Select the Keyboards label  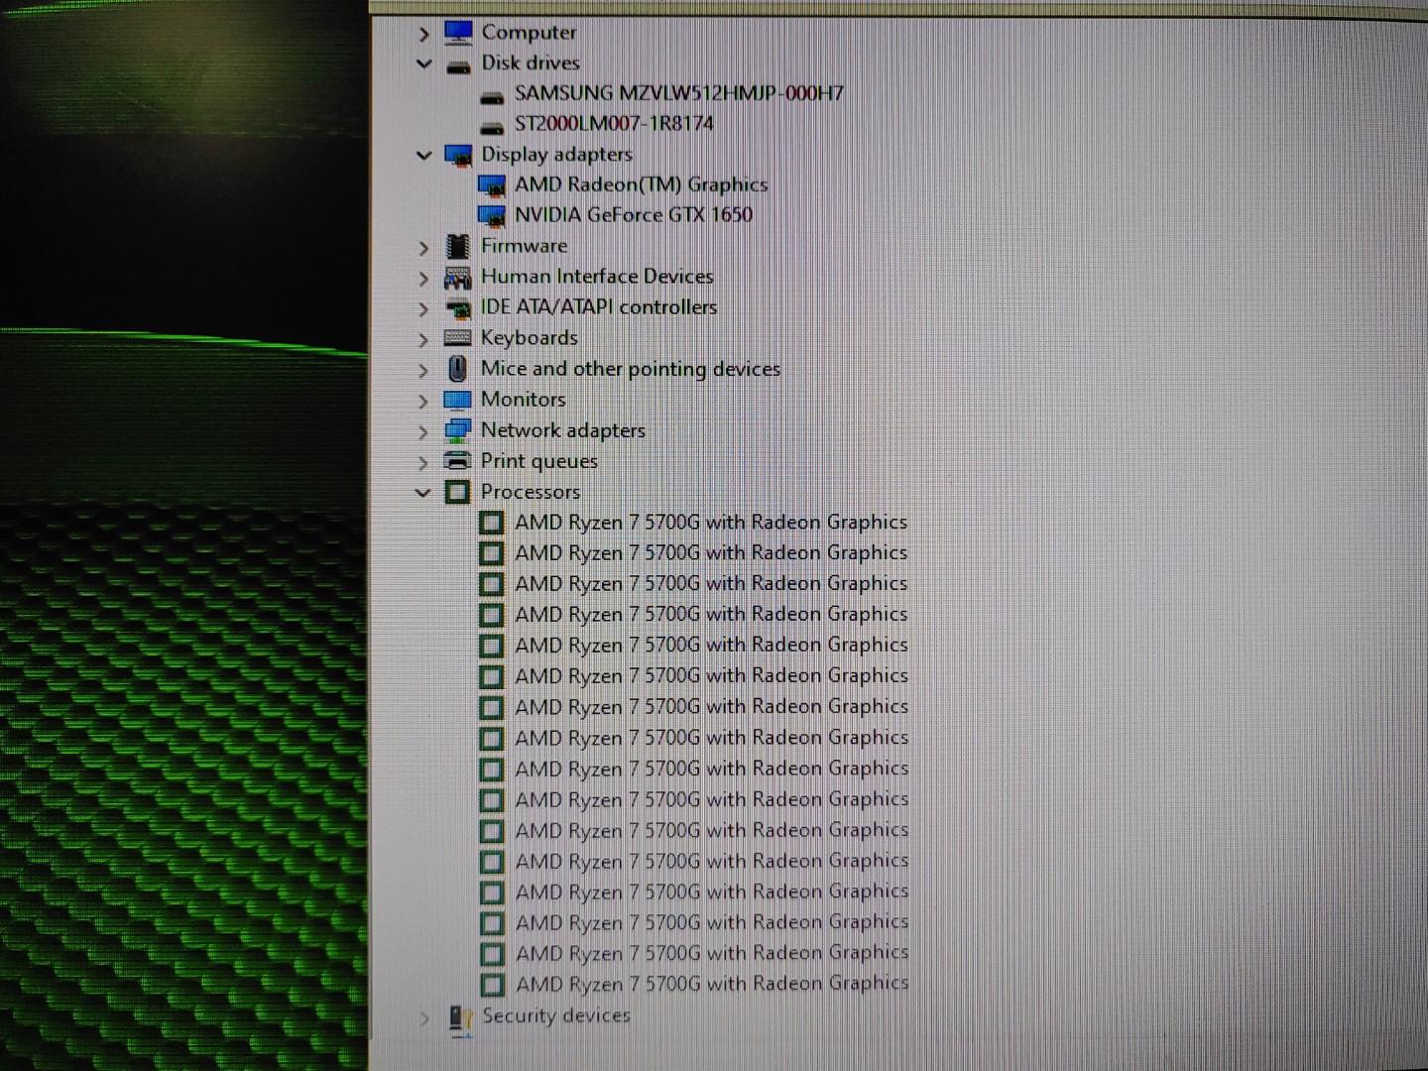529,338
